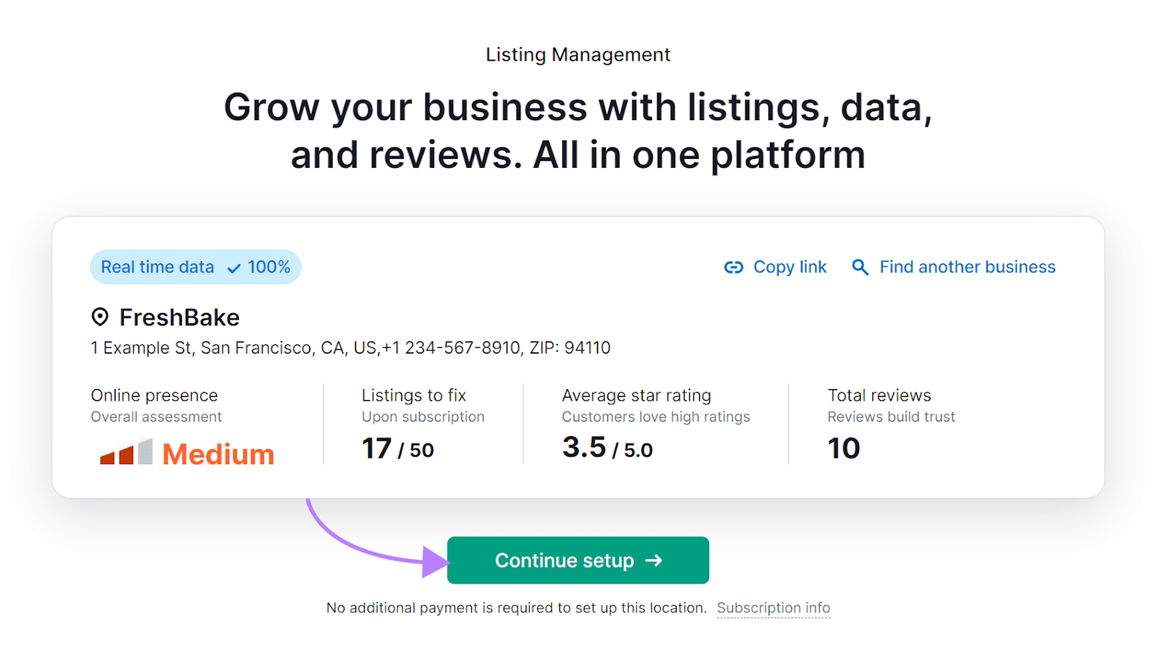Image resolution: width=1158 pixels, height=661 pixels.
Task: Click the Medium presence rating
Action: pyautogui.click(x=218, y=454)
